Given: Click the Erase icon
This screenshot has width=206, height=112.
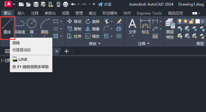Looking at the screenshot, I should tap(119, 21).
